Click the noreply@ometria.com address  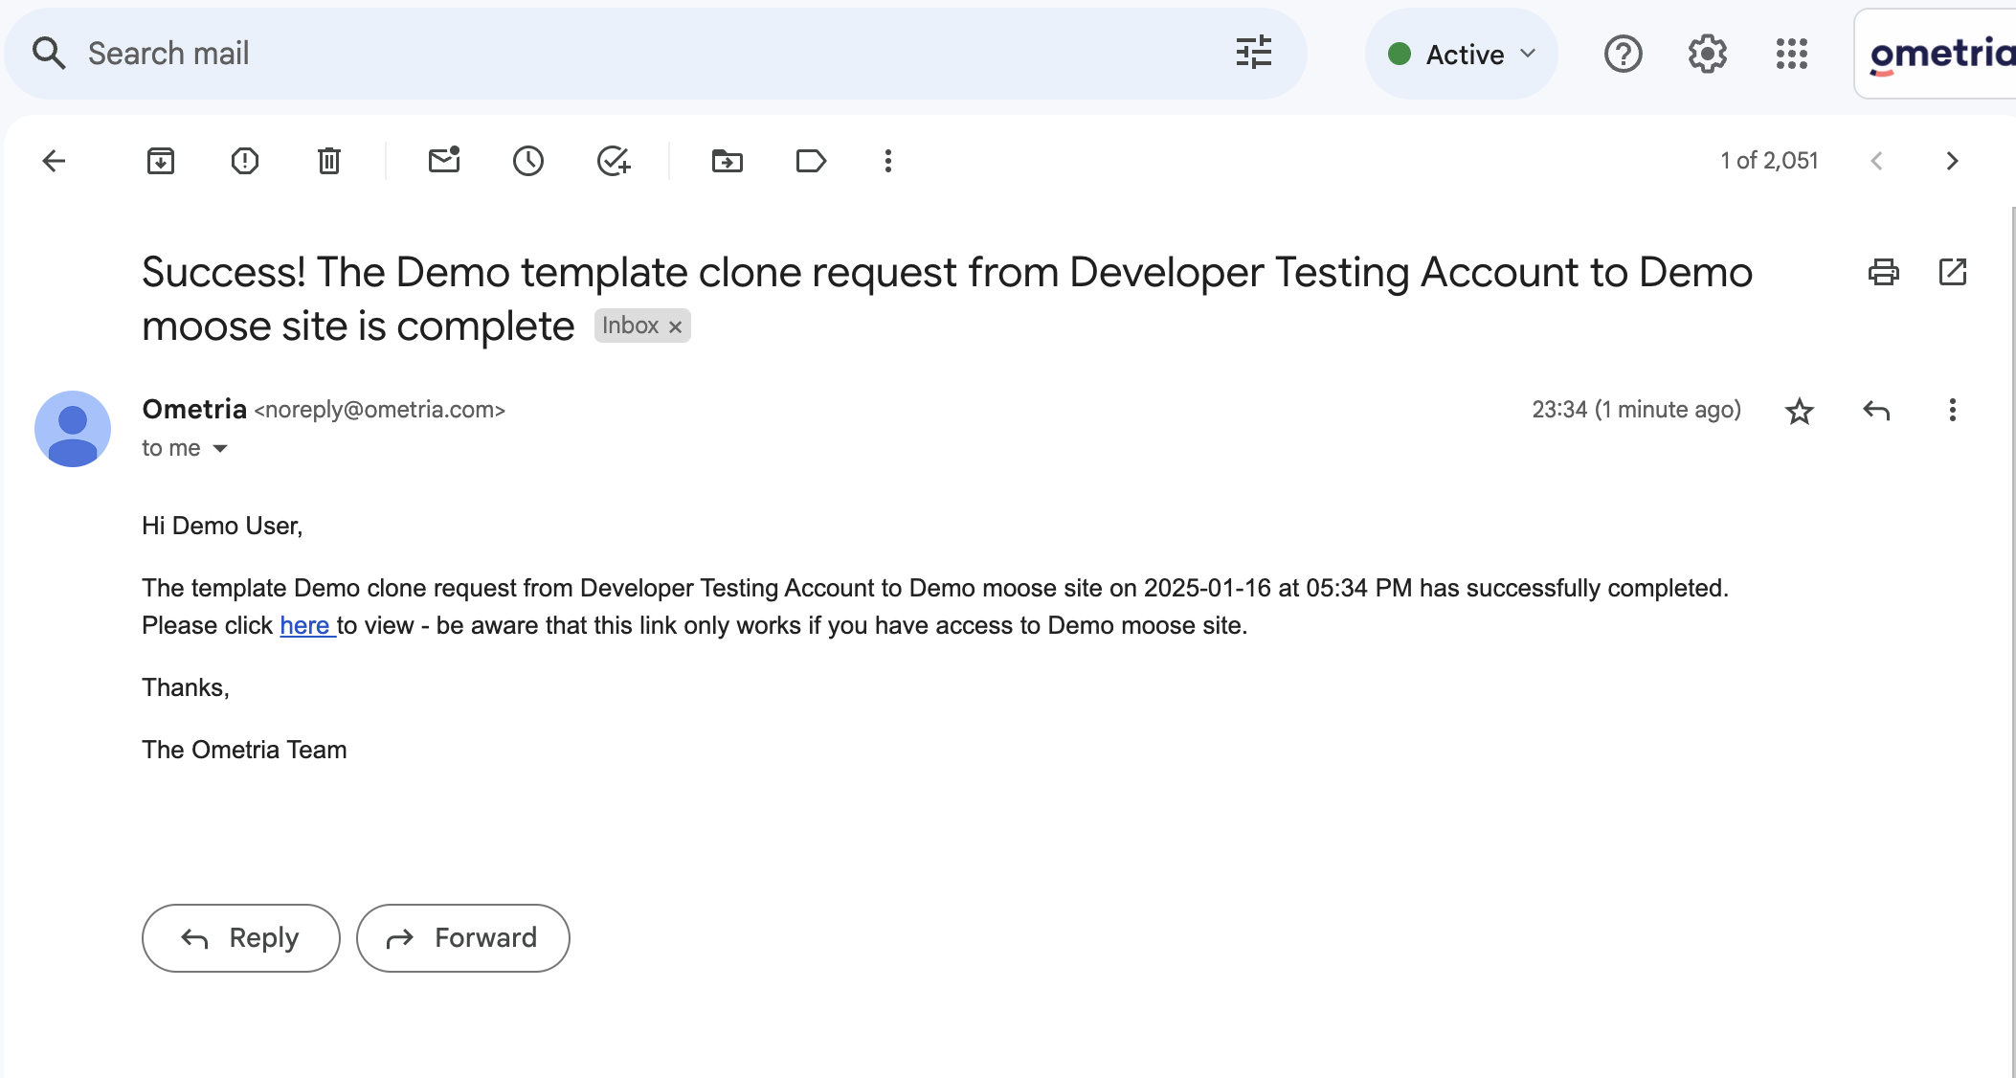coord(379,410)
